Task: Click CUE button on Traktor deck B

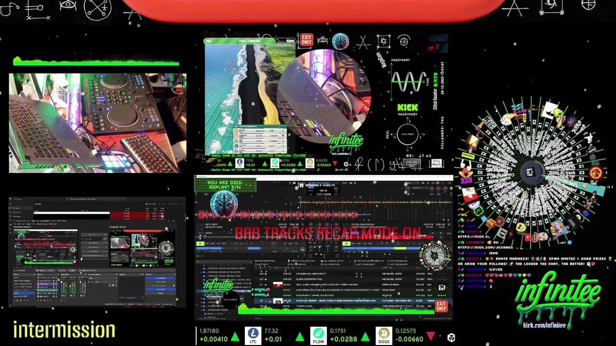Action: coord(353,244)
